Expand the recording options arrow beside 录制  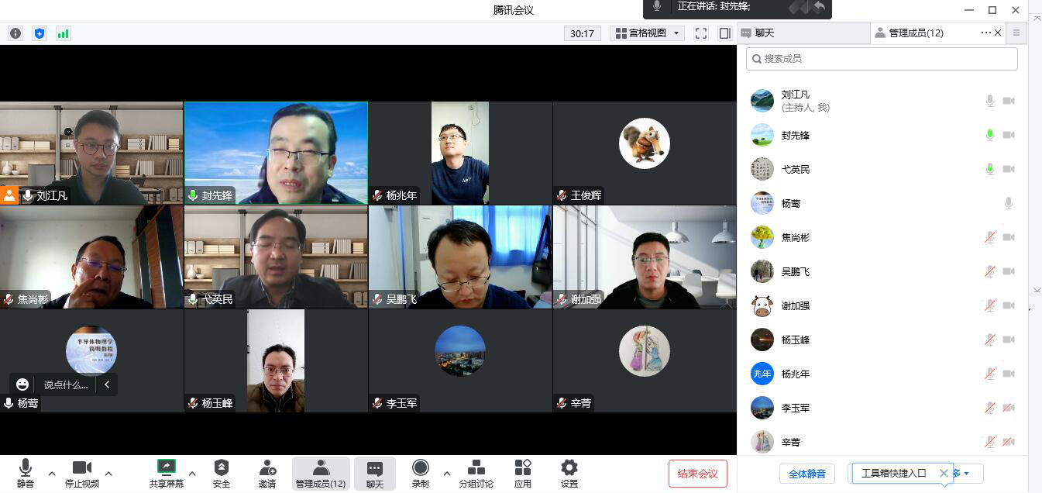tap(446, 474)
